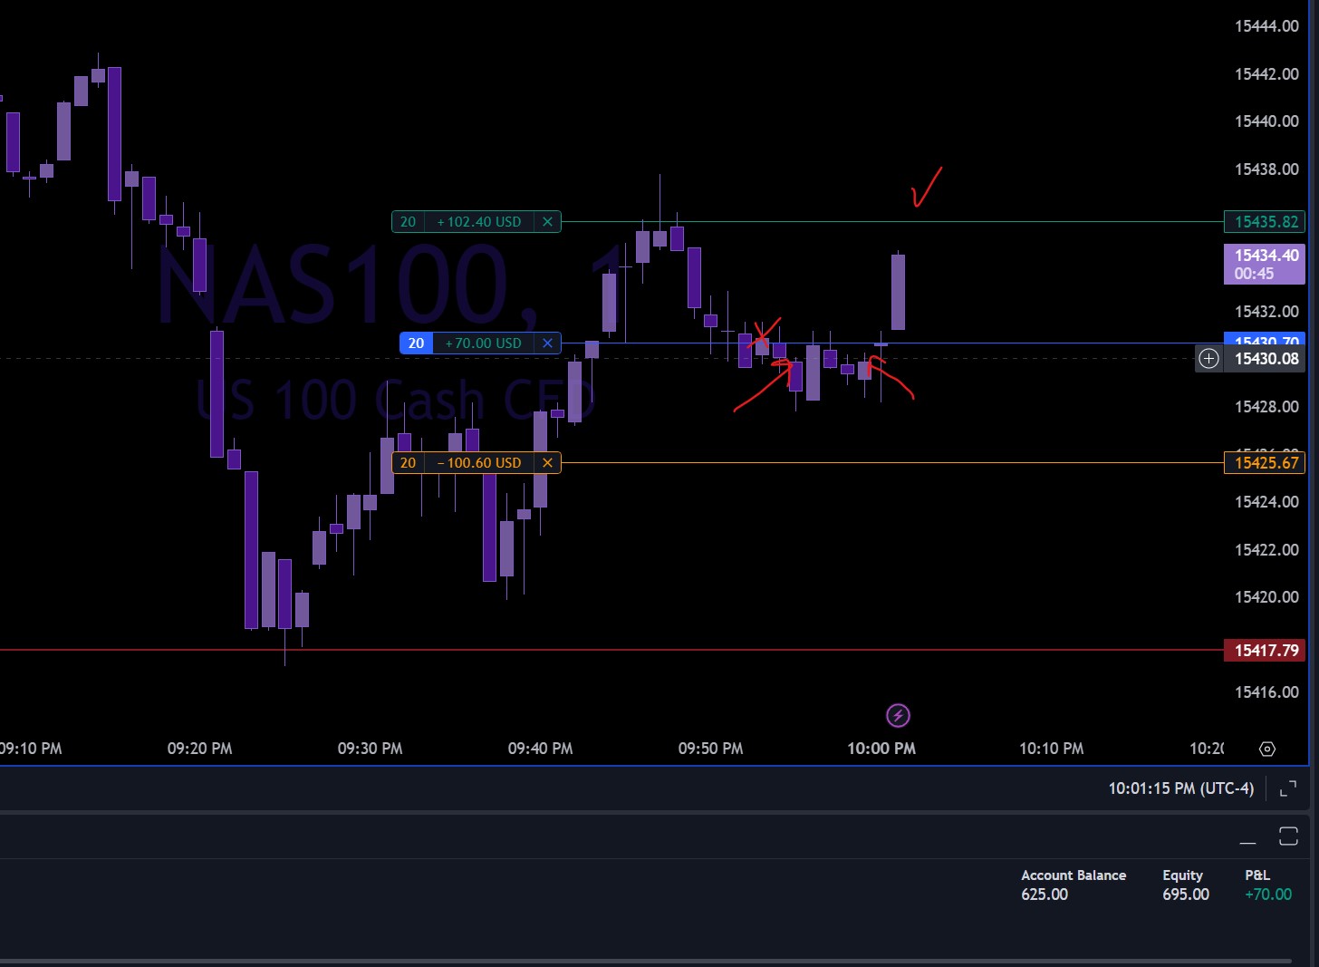Click the red 15417.79 line price tag
Viewport: 1319px width, 967px height.
(x=1266, y=651)
